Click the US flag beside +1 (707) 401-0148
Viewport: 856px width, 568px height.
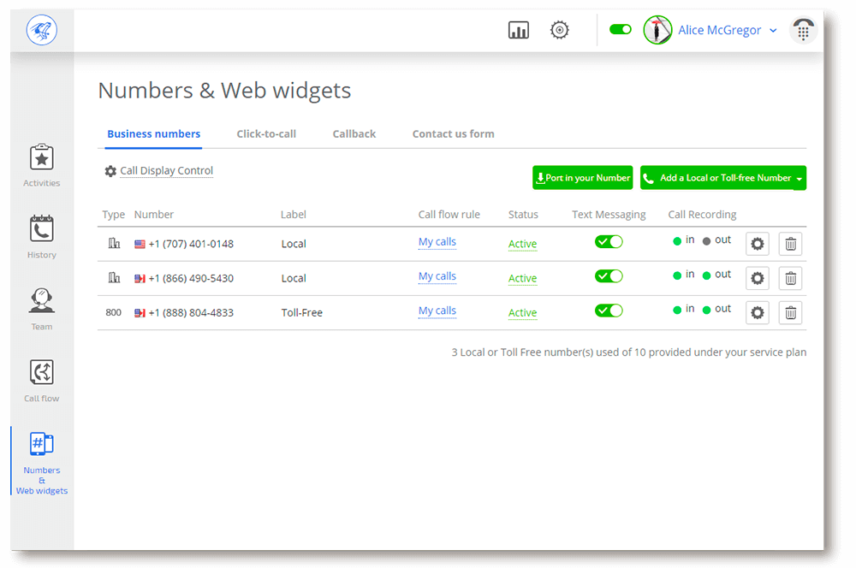140,244
